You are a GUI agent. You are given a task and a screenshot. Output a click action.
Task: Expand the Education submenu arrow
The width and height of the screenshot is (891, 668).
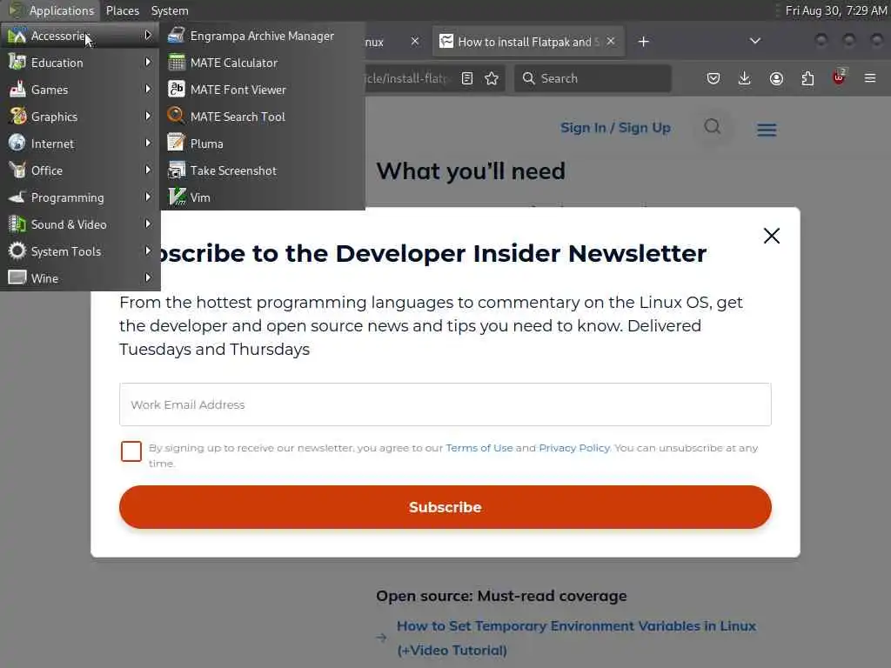coord(148,62)
